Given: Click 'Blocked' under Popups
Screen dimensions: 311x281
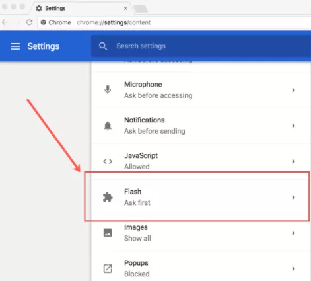Looking at the screenshot, I should (137, 274).
